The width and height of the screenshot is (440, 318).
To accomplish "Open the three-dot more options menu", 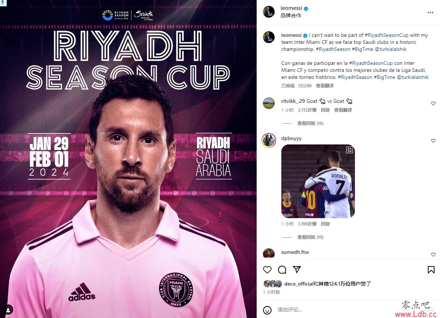I will (430, 13).
